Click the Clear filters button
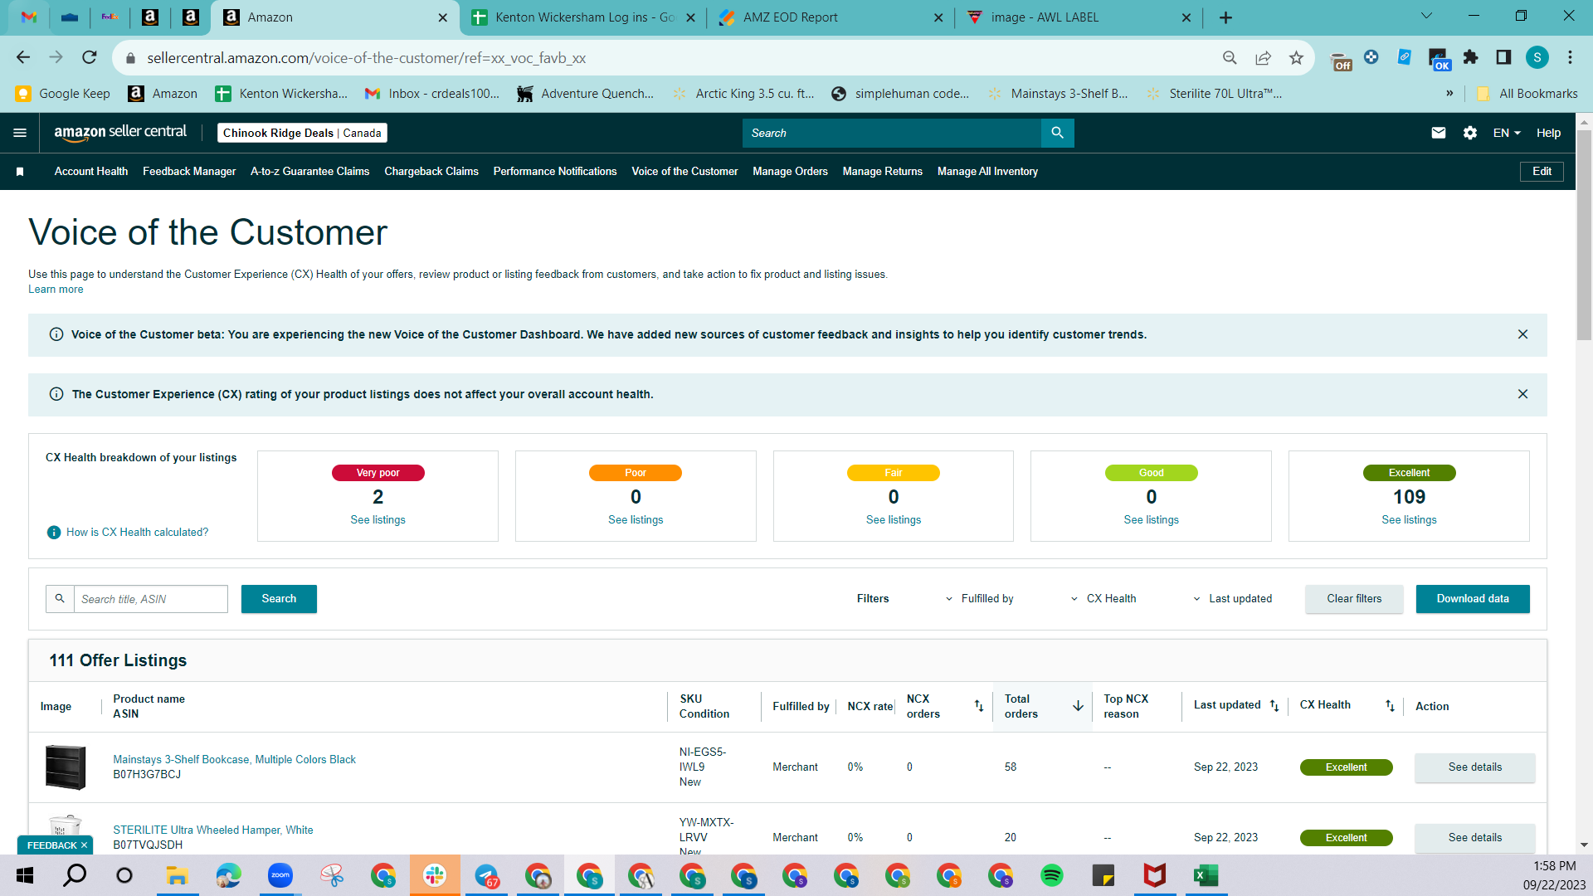 point(1354,599)
